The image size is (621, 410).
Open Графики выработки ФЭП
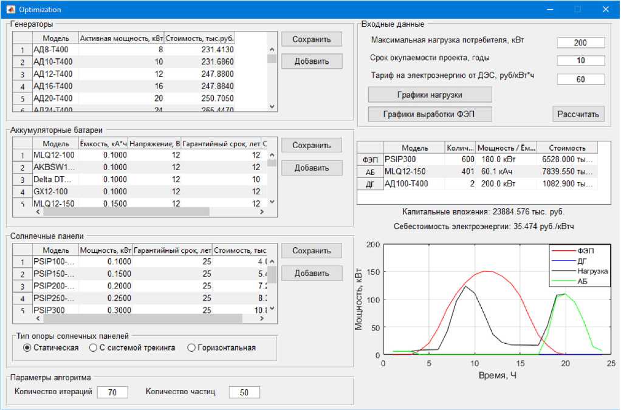(430, 114)
